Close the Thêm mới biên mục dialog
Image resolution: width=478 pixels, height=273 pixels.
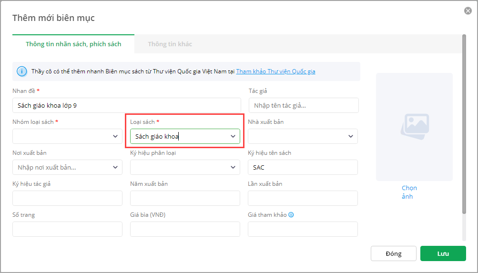468,11
